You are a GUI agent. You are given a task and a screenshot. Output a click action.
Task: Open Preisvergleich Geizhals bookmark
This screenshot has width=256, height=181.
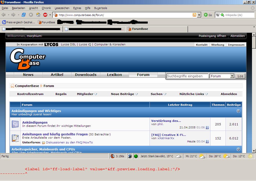point(18,22)
